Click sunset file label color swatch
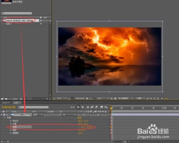 [x=41, y=21]
